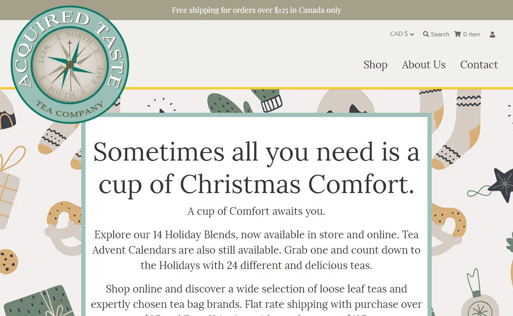Viewport: 513px width, 316px height.
Task: Open the shopping cart icon
Action: (x=457, y=34)
